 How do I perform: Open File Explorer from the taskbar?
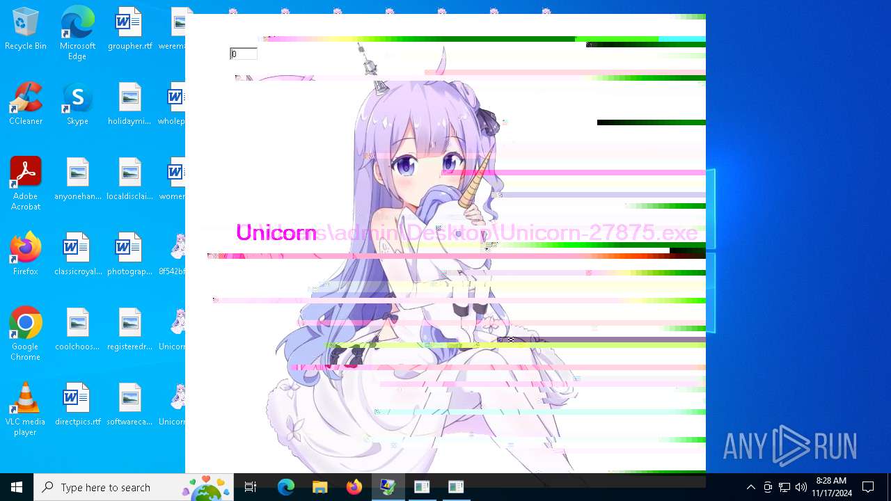click(x=320, y=487)
